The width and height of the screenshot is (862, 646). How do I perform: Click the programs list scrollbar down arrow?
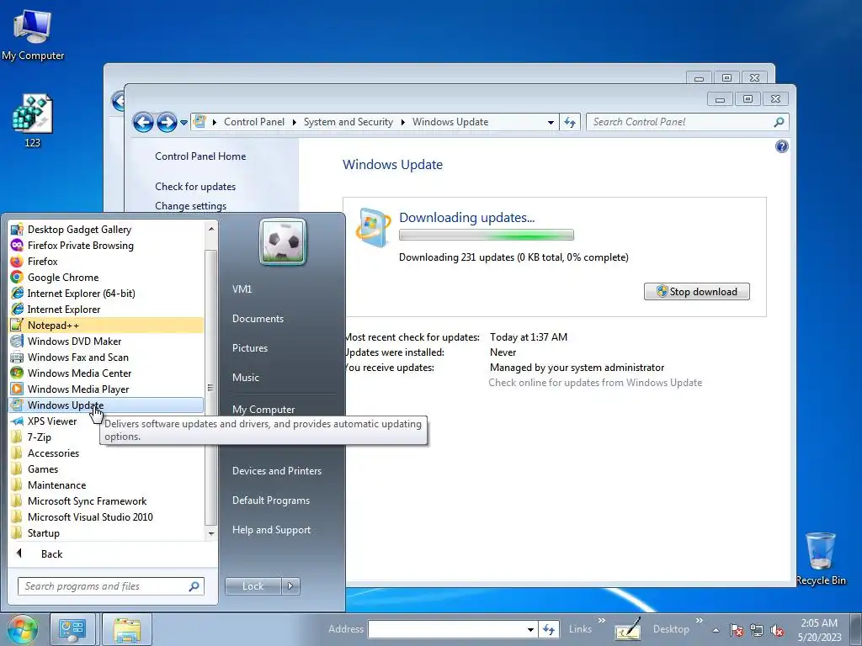pos(211,533)
